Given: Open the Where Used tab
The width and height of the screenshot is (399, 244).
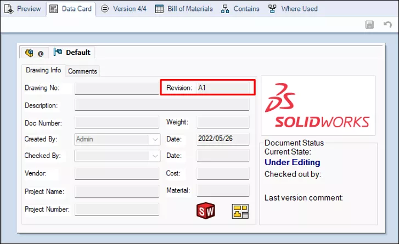Looking at the screenshot, I should [x=293, y=9].
